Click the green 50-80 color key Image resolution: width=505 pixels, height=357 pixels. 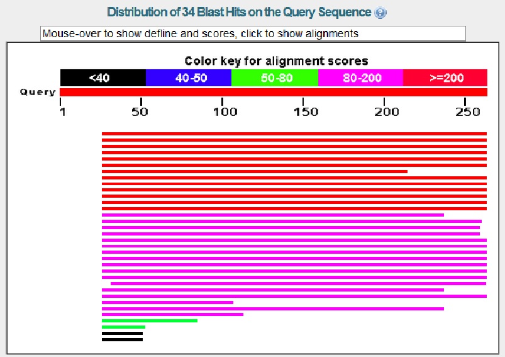click(x=274, y=78)
